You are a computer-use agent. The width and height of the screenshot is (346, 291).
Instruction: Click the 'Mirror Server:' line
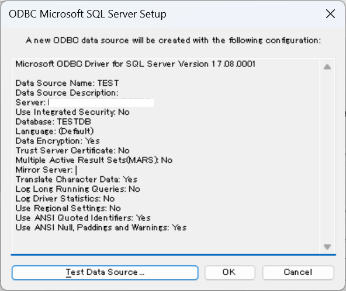coord(44,170)
